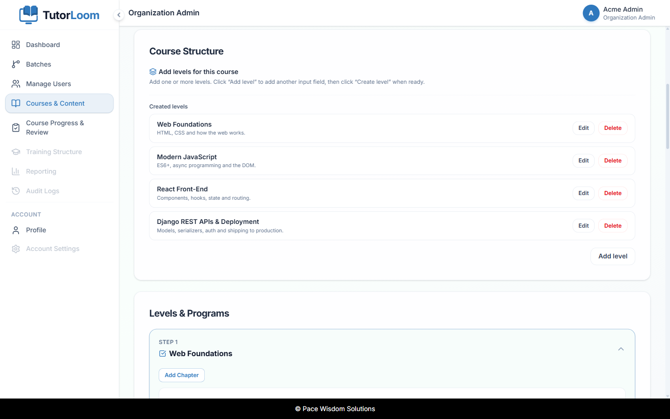Edit the React Front-End level

coord(583,193)
